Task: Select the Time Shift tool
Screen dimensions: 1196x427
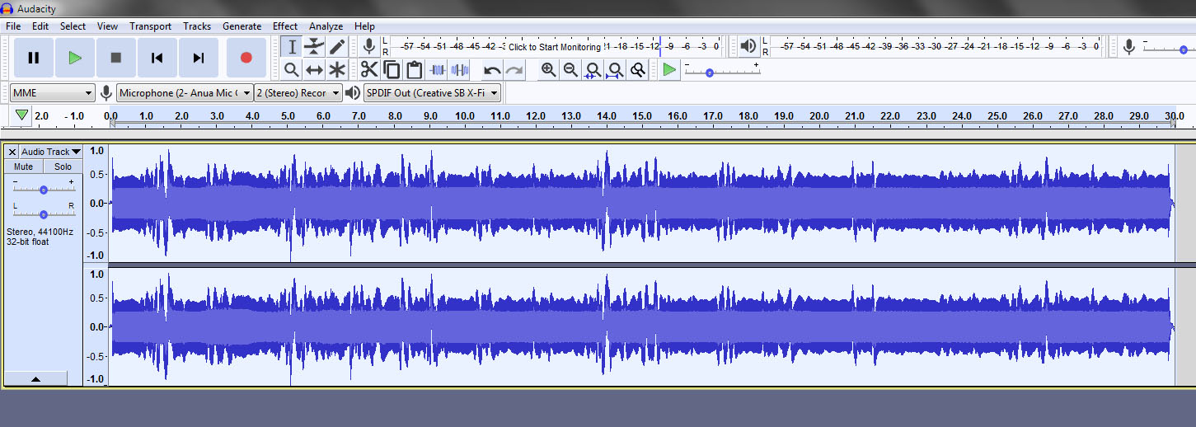Action: click(314, 69)
